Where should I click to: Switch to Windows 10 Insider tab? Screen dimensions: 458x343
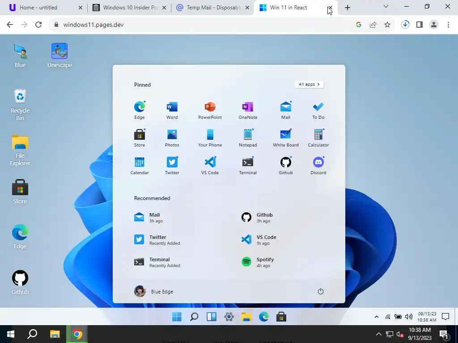[129, 8]
